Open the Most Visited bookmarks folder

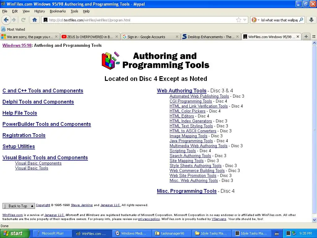(13, 29)
